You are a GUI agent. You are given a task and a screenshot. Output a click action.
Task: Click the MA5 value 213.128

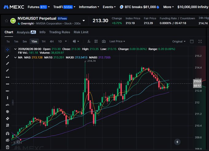(x=37, y=57)
